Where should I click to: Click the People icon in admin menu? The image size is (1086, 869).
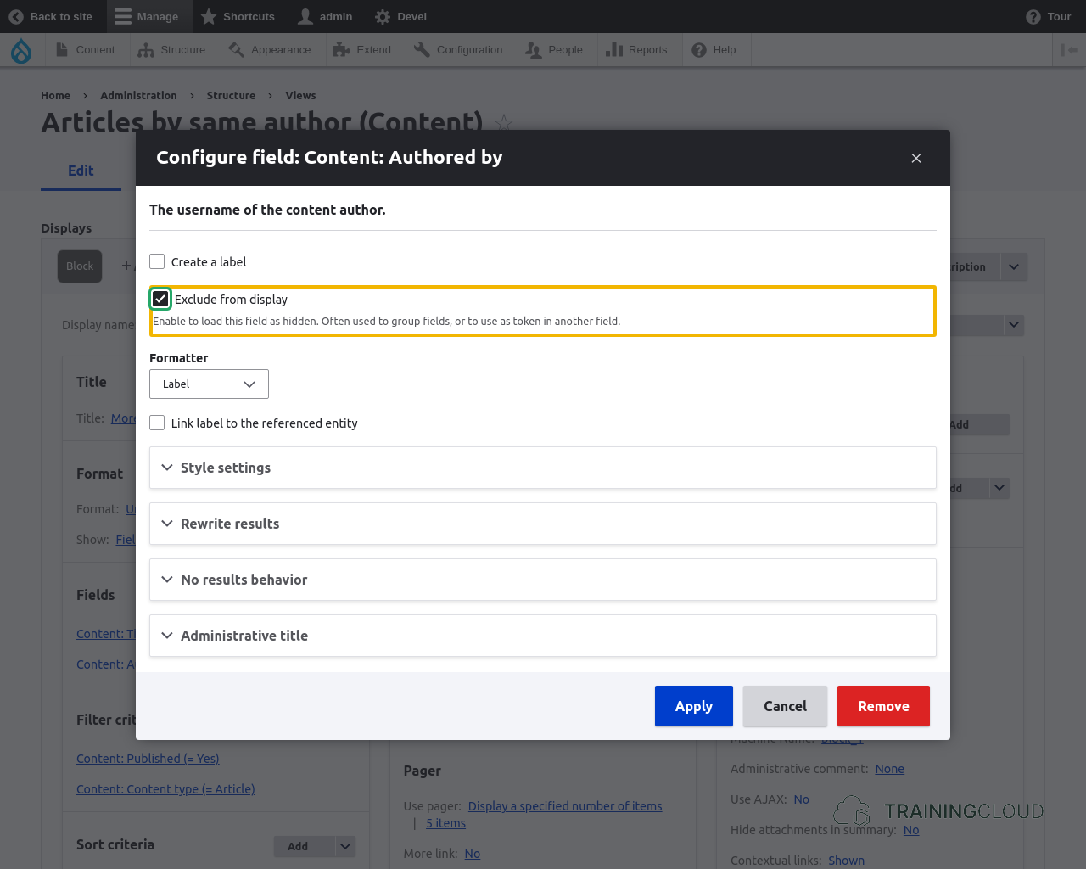click(x=533, y=50)
